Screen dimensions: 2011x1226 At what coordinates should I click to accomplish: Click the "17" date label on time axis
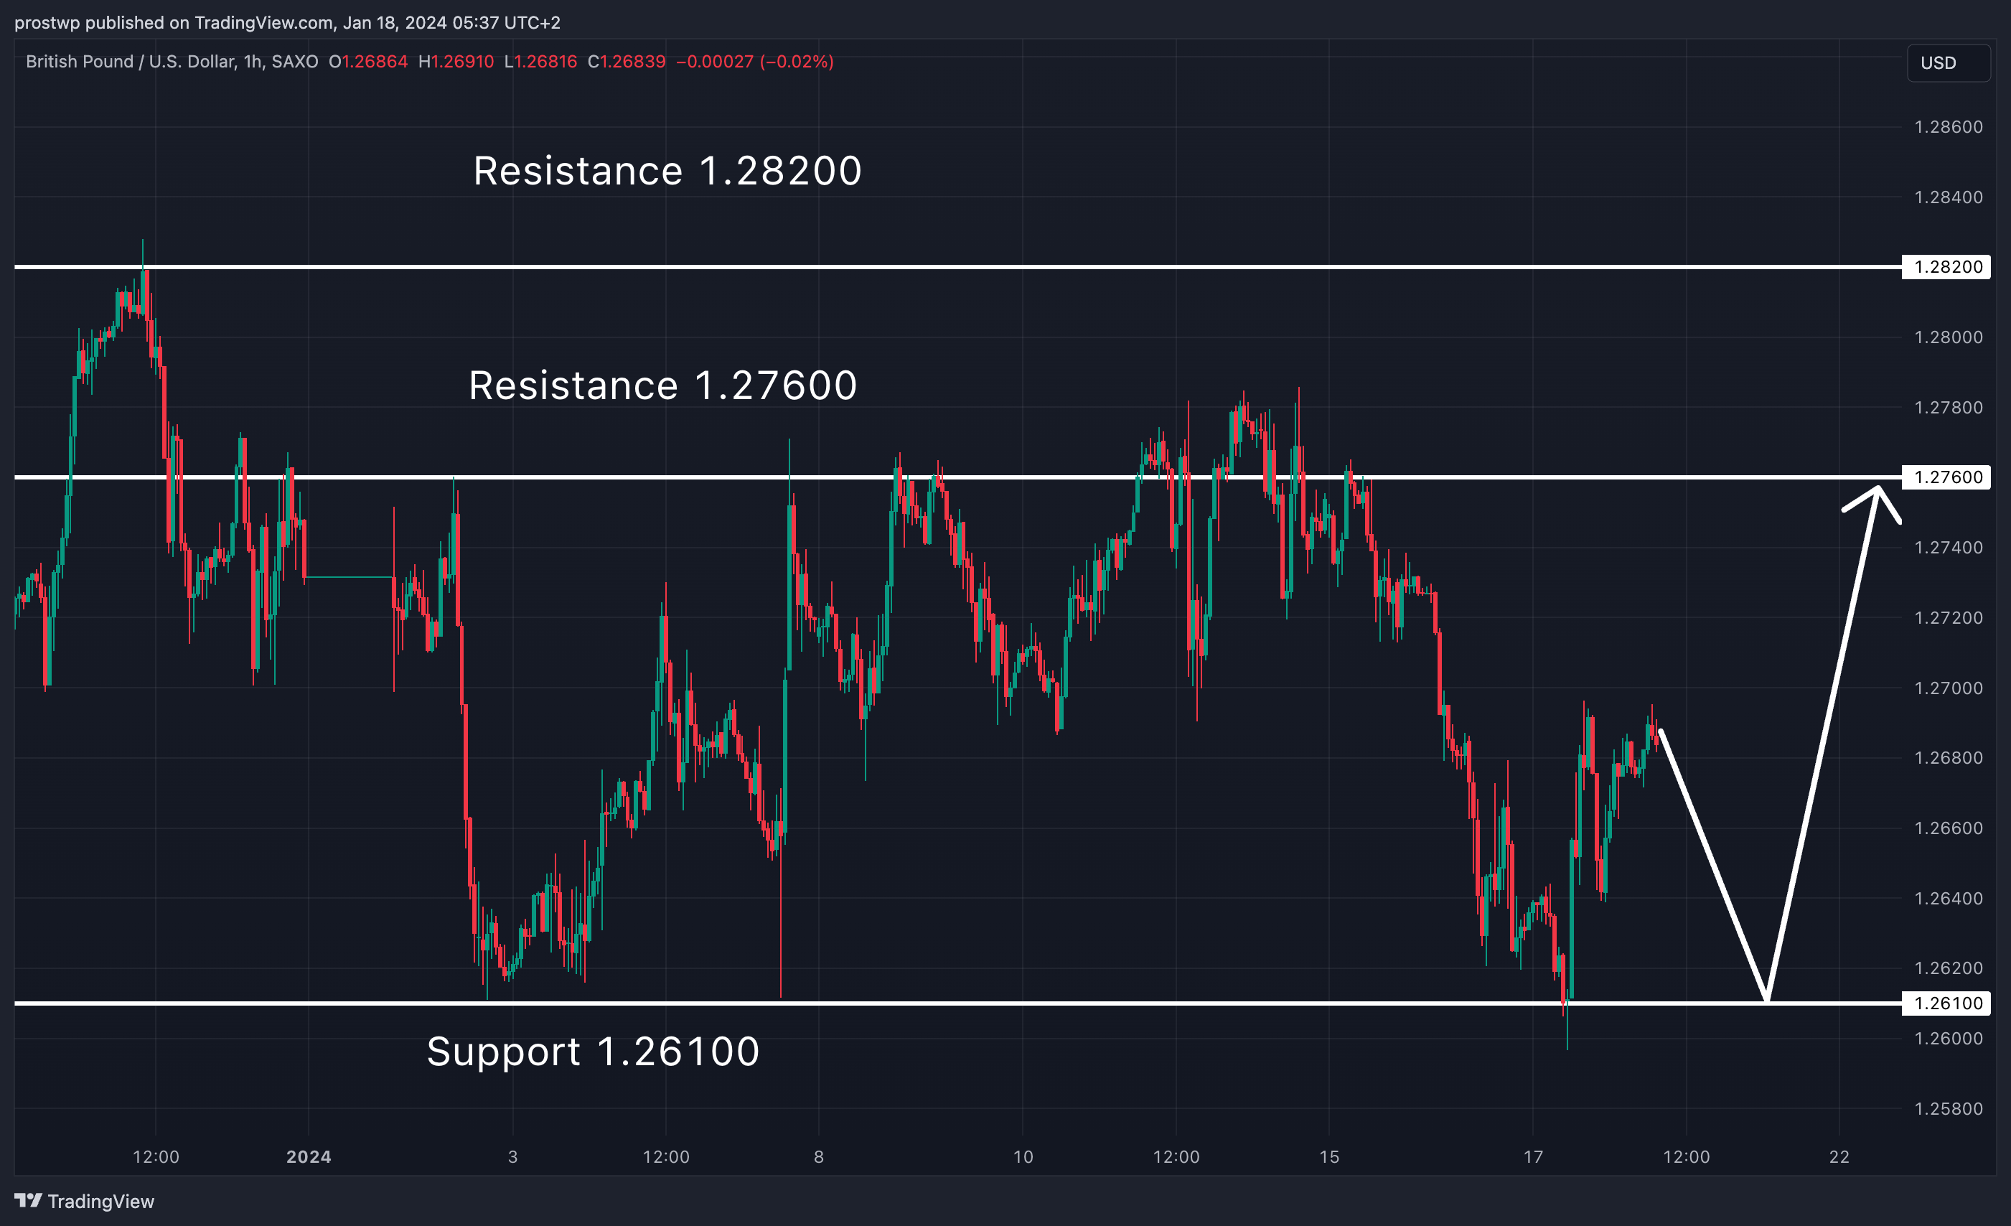coord(1534,1156)
